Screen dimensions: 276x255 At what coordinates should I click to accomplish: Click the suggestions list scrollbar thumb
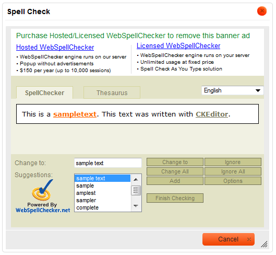[x=136, y=190]
